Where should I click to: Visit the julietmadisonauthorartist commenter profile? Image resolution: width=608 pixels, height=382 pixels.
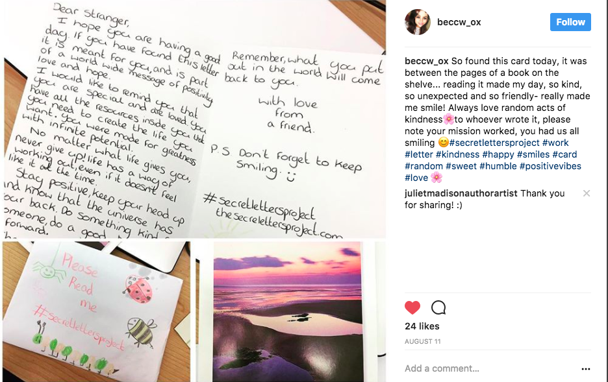point(461,193)
